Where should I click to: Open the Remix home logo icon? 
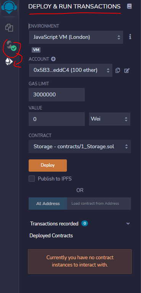(x=9, y=7)
